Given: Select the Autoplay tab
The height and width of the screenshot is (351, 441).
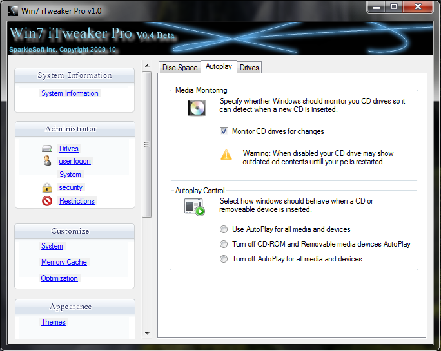Looking at the screenshot, I should coord(219,66).
